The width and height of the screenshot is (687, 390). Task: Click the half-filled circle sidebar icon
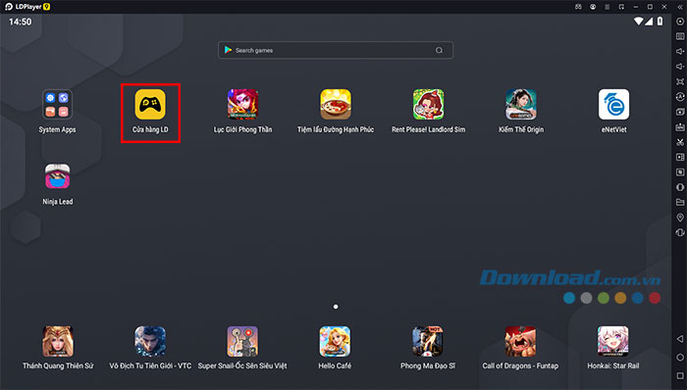click(x=680, y=187)
